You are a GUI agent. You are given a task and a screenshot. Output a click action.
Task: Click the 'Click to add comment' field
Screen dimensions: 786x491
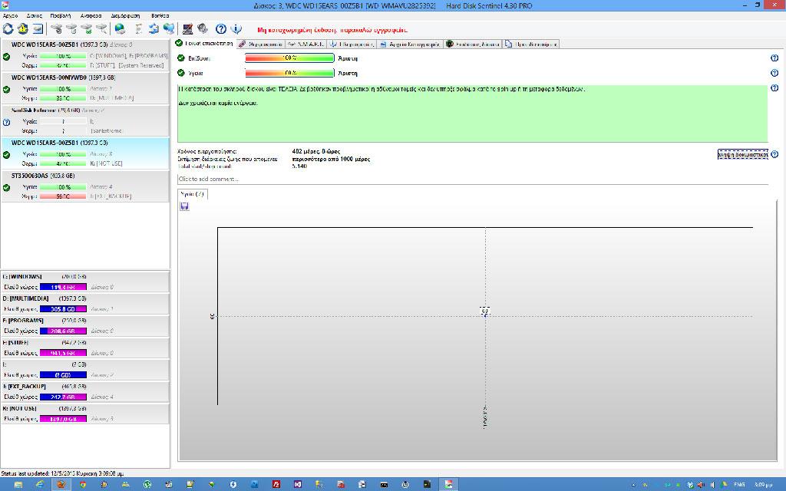pos(473,179)
